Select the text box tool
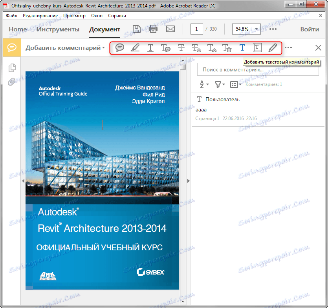328x308 pixels. [257, 47]
